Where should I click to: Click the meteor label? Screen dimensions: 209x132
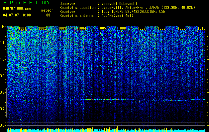click(47, 10)
